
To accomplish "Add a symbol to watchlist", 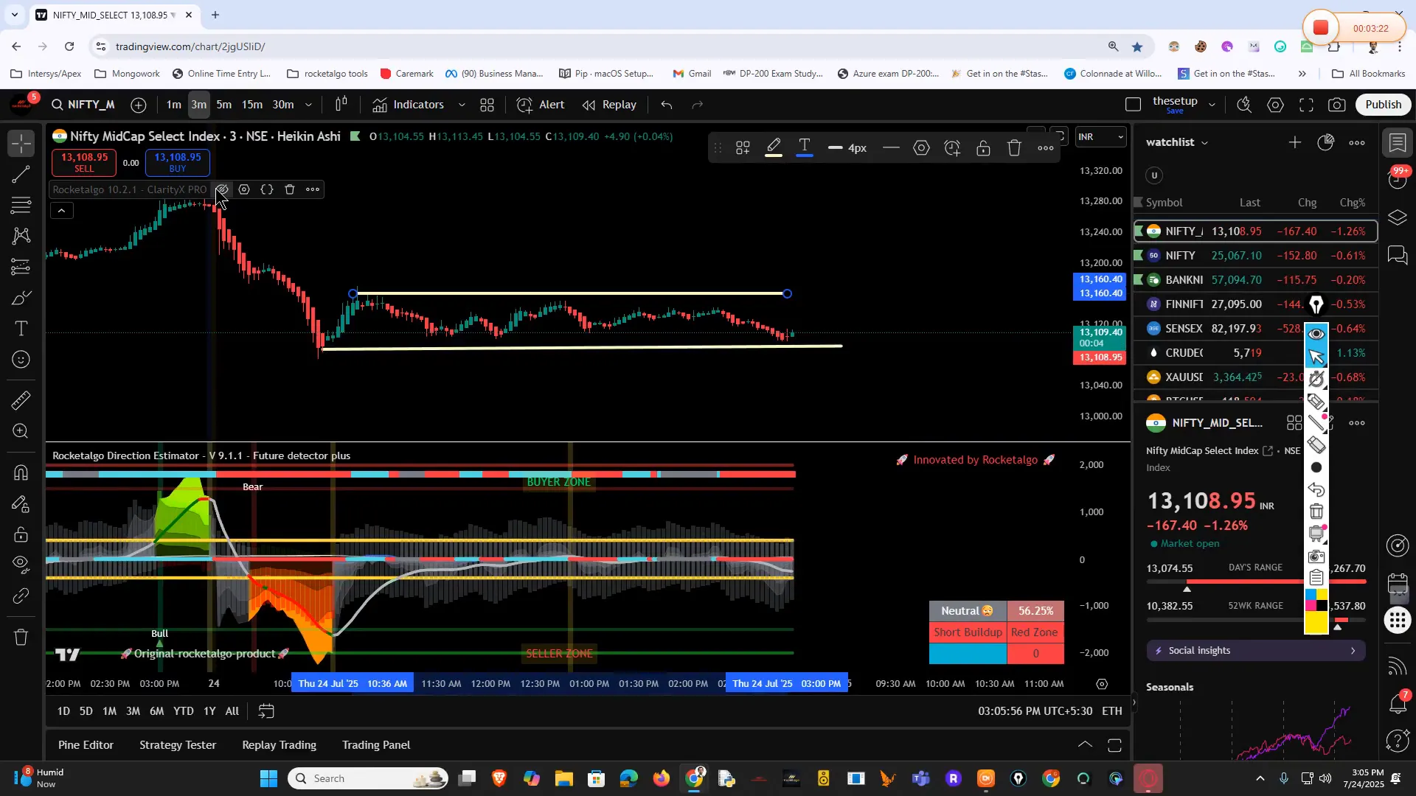I will pos(1295,142).
